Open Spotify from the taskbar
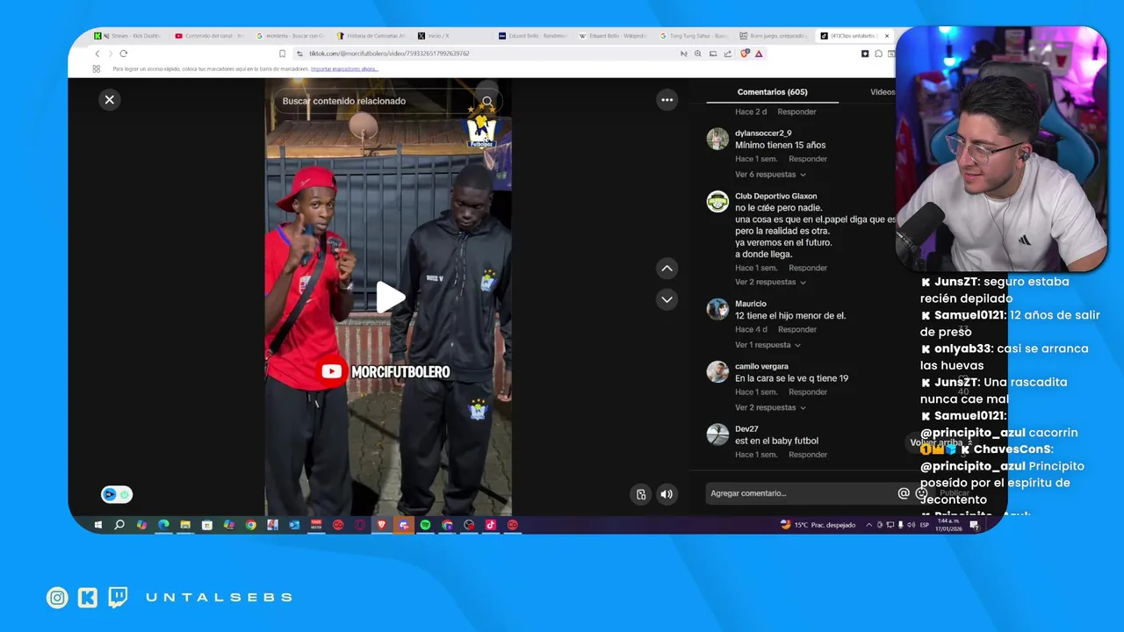This screenshot has width=1124, height=632. (x=425, y=525)
